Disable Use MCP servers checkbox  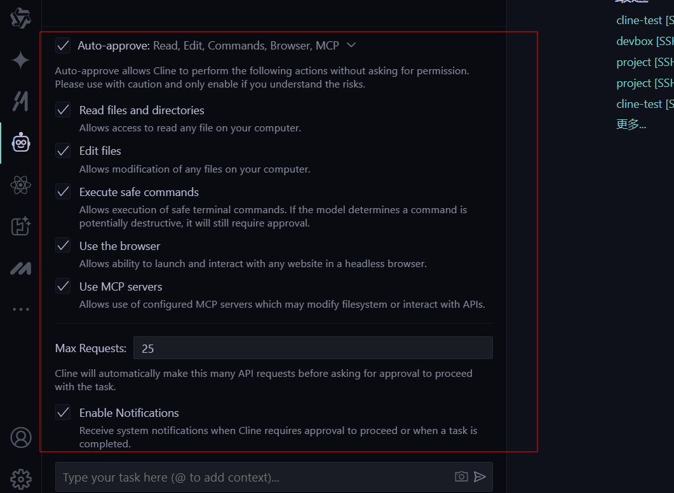(x=63, y=287)
